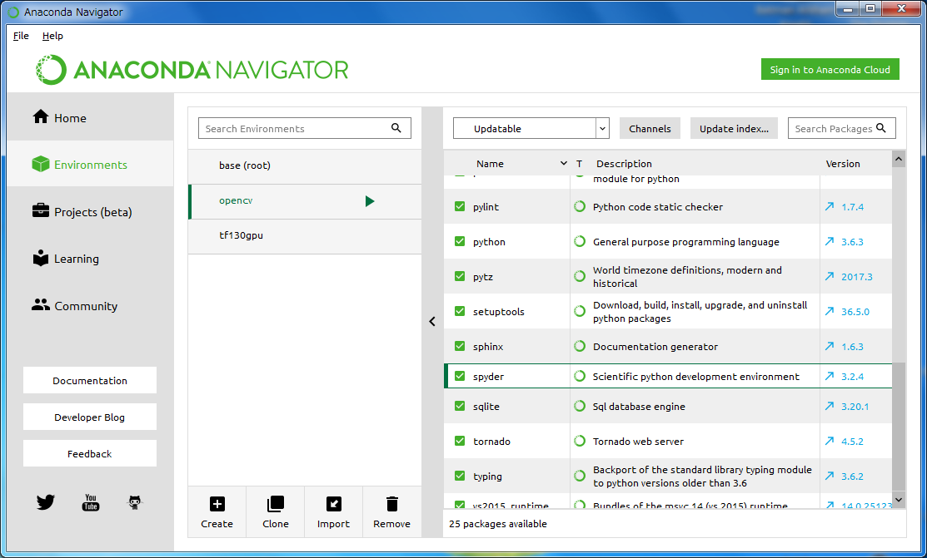
Task: Click the Import environment icon
Action: coord(333,504)
